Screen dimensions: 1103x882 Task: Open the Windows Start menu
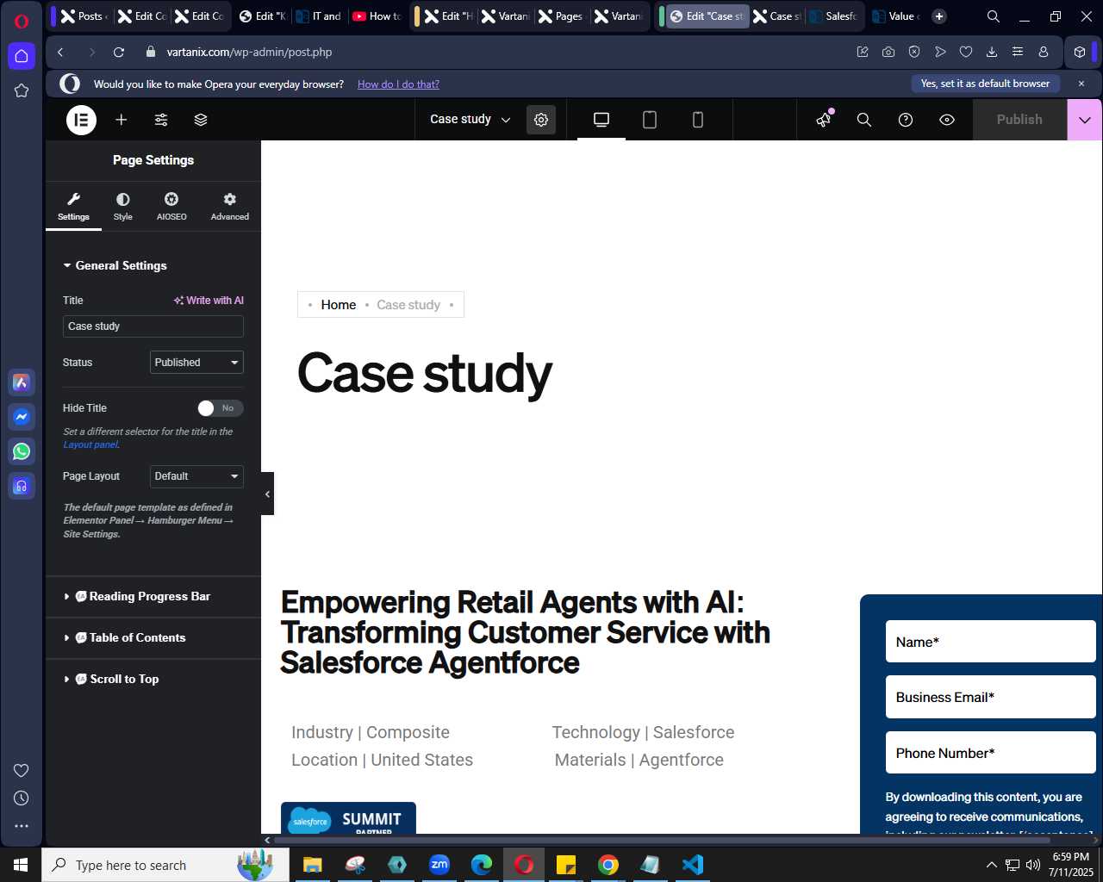point(21,865)
